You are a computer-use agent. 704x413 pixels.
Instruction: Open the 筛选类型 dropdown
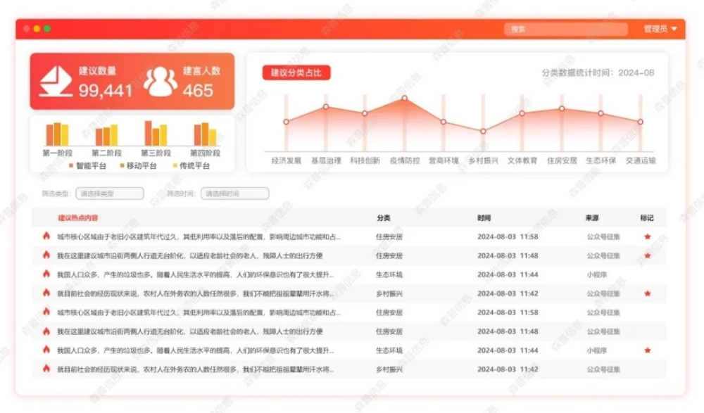(110, 193)
